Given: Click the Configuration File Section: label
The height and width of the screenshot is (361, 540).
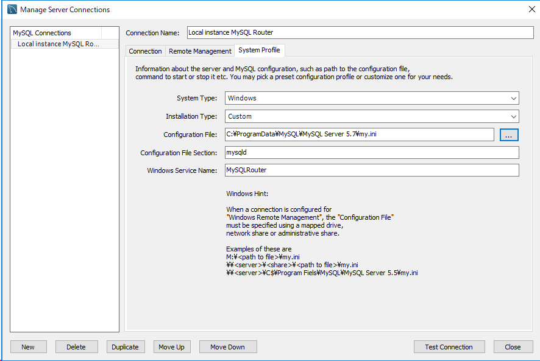Looking at the screenshot, I should point(179,153).
